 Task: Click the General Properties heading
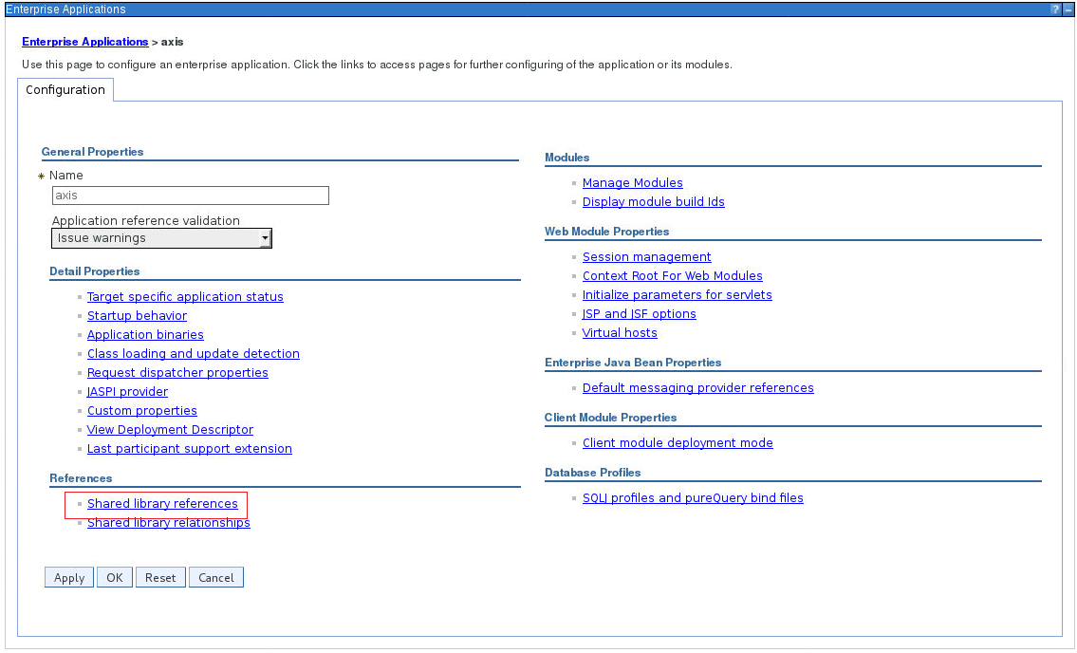pos(93,152)
